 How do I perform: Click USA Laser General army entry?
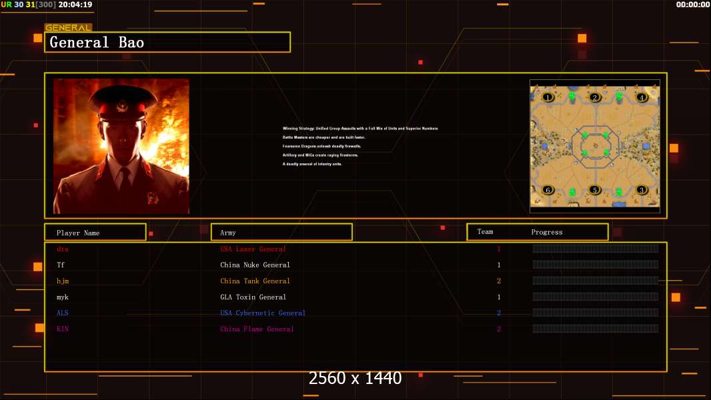(x=253, y=249)
